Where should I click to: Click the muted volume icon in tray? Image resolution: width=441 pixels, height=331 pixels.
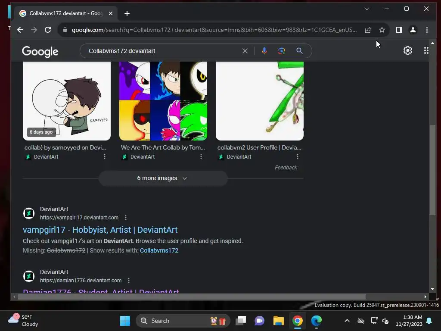[385, 321]
